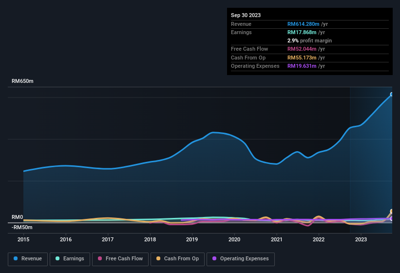Click the 2023 year marker on the axis

[x=361, y=239]
